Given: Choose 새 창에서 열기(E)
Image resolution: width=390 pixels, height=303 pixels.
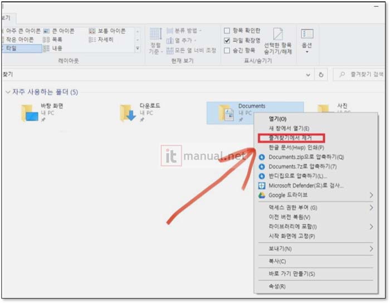Looking at the screenshot, I should tap(289, 129).
